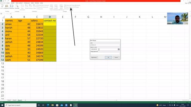Open the PAGE LAYOUT ribbon tab

[19, 3]
